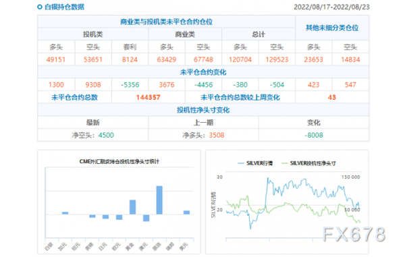Click the 其他未细分类仓位 header cell
The width and height of the screenshot is (405, 257).
[x=332, y=28]
